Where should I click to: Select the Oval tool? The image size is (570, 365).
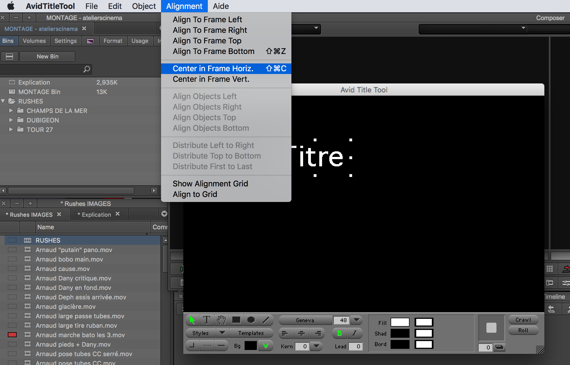(x=251, y=320)
